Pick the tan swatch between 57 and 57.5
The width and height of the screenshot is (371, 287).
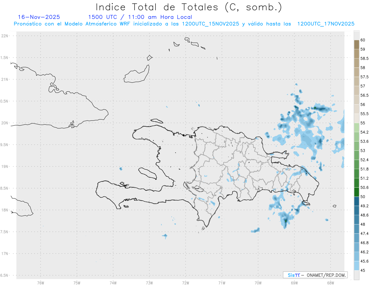tap(356, 81)
